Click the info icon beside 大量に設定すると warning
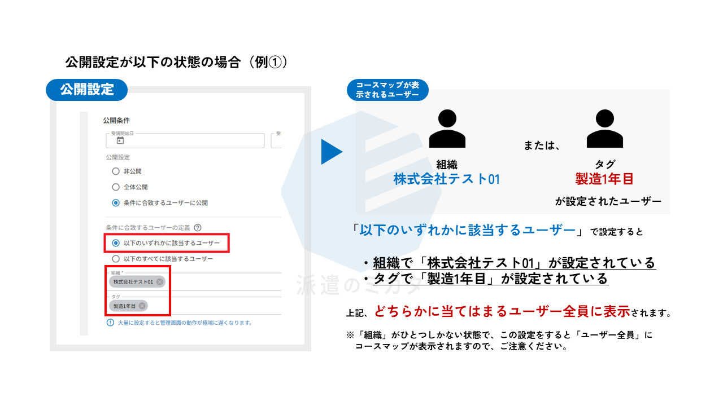 click(x=111, y=323)
